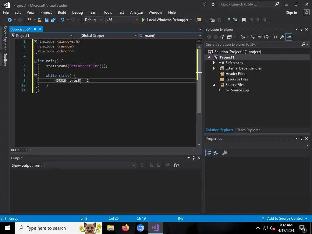Screen dimensions: 312x234
Task: Open Solution Explorer Properties wrench icon
Action: point(282,37)
